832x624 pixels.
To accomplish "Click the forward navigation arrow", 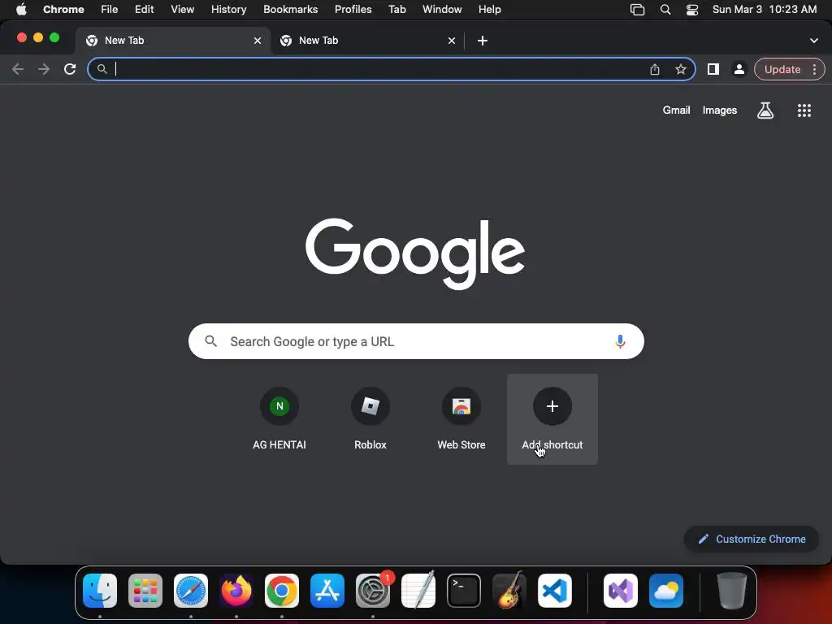I will [x=44, y=69].
